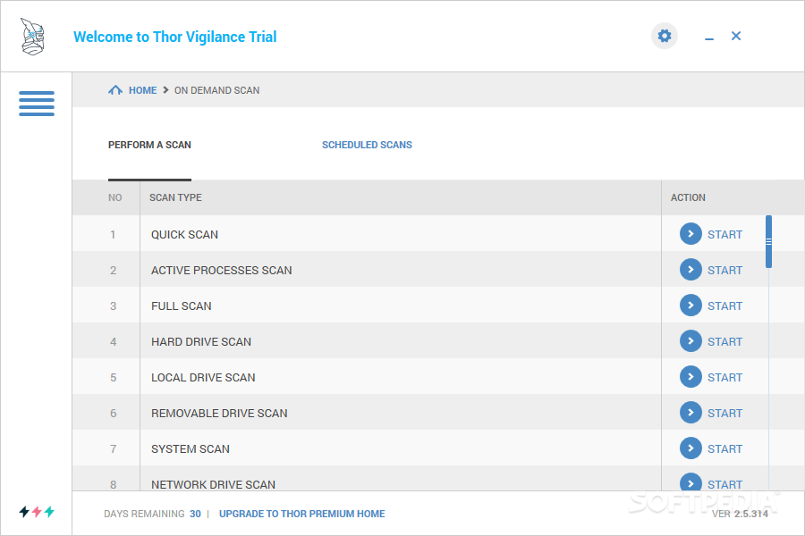Screen dimensions: 805x536
Task: Switch to the Scheduled Scans tab
Action: [367, 145]
